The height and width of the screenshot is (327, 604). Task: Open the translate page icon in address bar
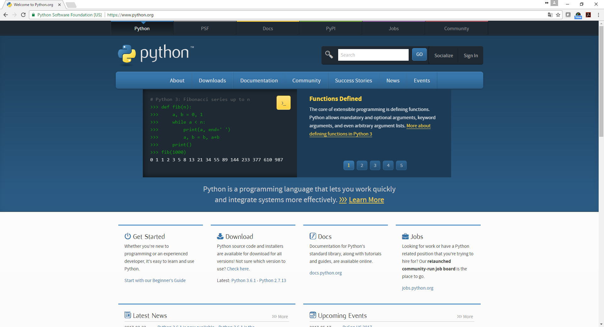pos(550,15)
